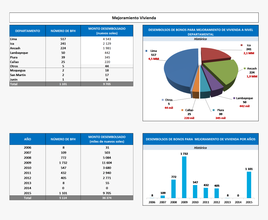This screenshot has width=268, height=220.
Task: Click the Ica red legend swatch
Action: [242, 45]
